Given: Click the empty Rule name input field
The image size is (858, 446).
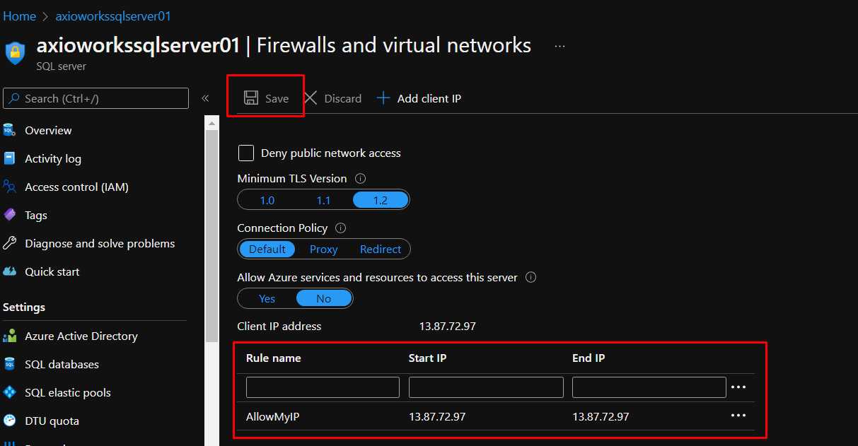Looking at the screenshot, I should 323,387.
